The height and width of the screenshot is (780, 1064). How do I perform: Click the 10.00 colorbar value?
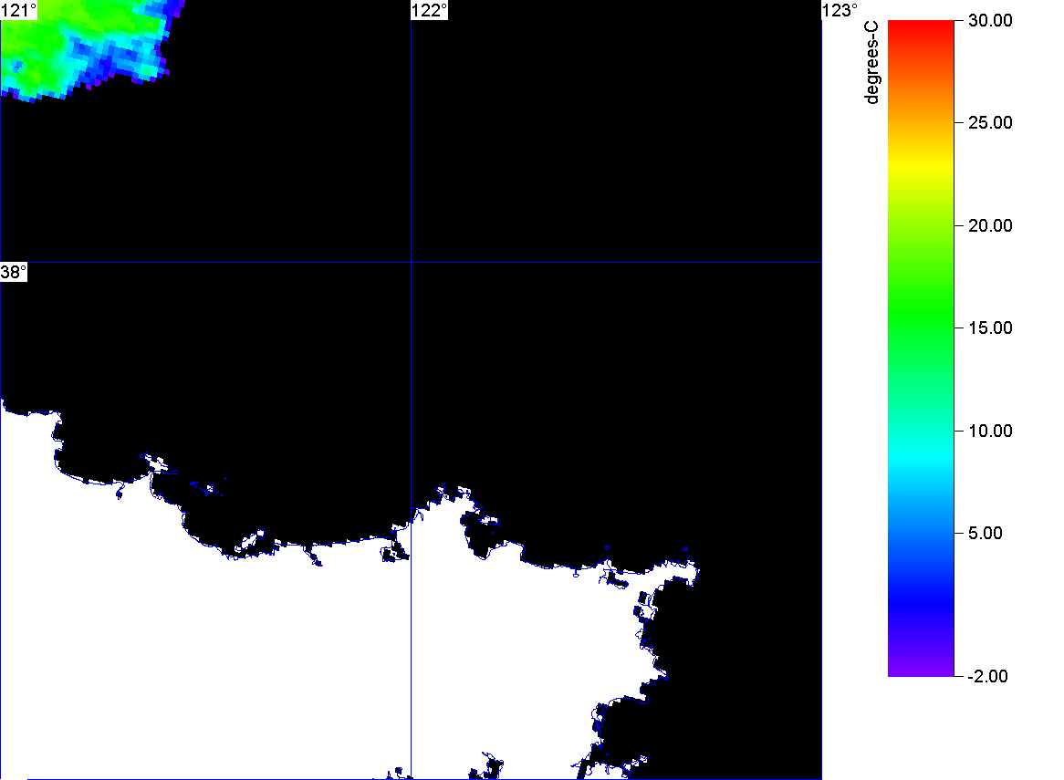[990, 431]
